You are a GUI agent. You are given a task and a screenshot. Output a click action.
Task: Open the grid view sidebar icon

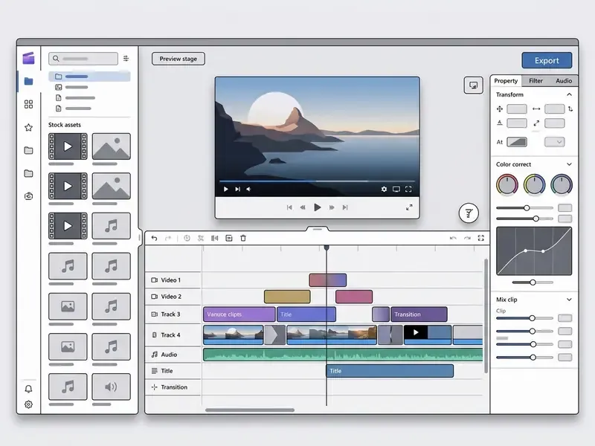[28, 104]
